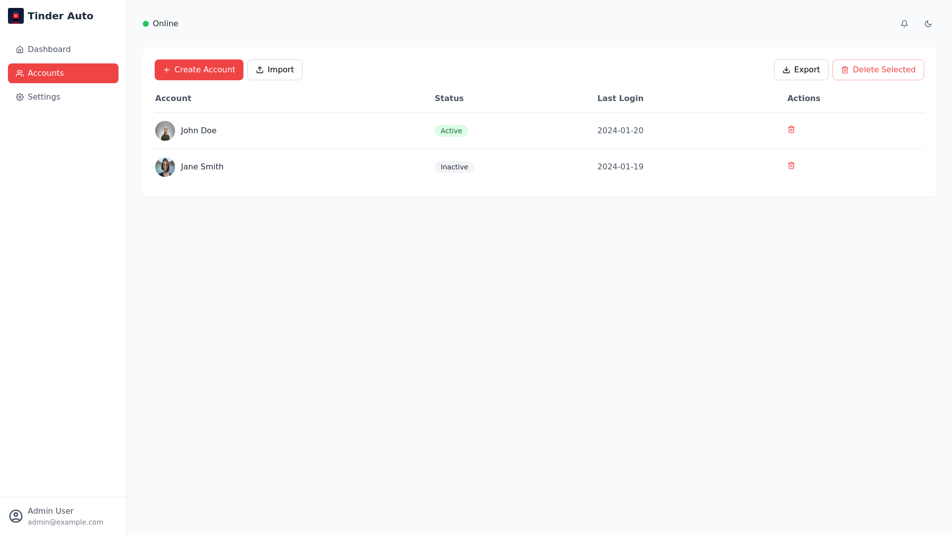This screenshot has width=952, height=535.
Task: Click the Account column header
Action: [x=173, y=99]
